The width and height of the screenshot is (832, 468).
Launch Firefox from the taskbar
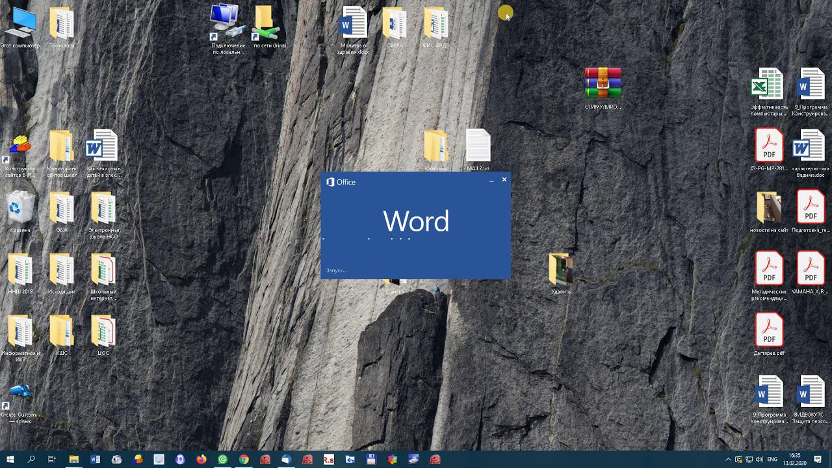click(x=201, y=460)
